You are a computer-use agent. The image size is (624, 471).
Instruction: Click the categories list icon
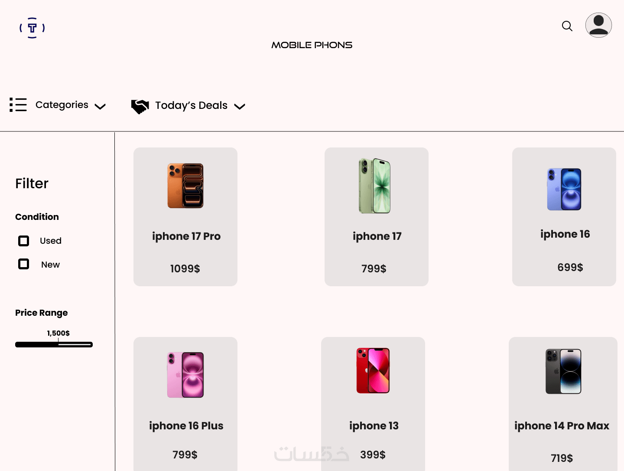pyautogui.click(x=18, y=105)
